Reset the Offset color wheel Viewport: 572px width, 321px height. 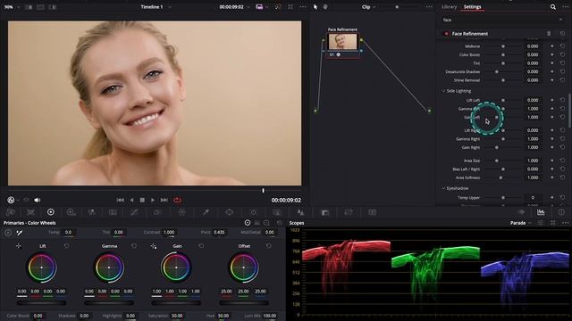tap(268, 246)
